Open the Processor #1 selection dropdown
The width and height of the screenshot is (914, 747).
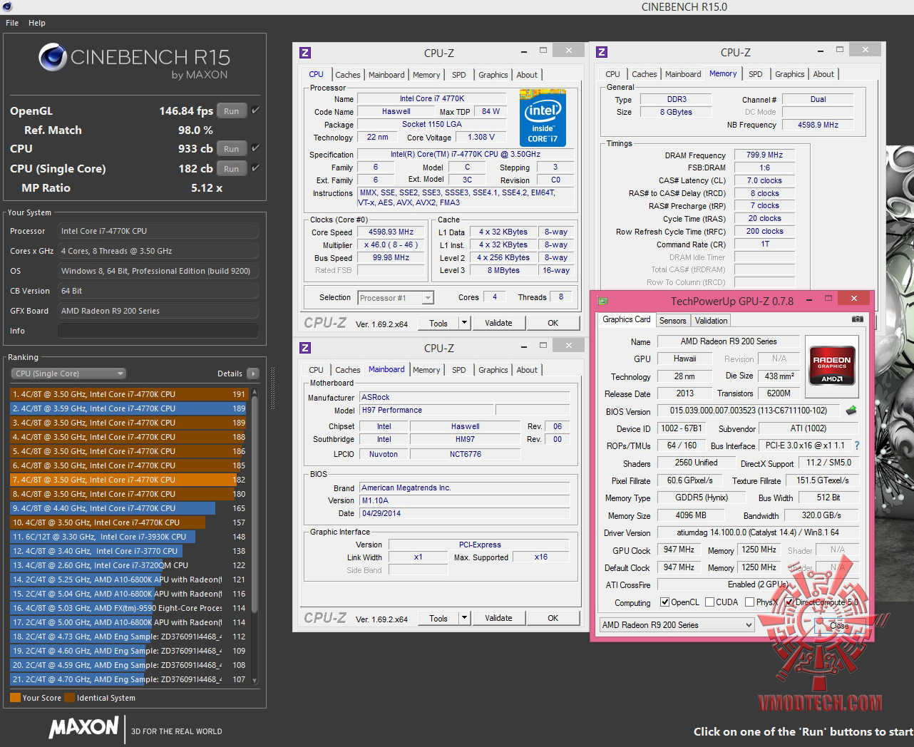coord(396,298)
